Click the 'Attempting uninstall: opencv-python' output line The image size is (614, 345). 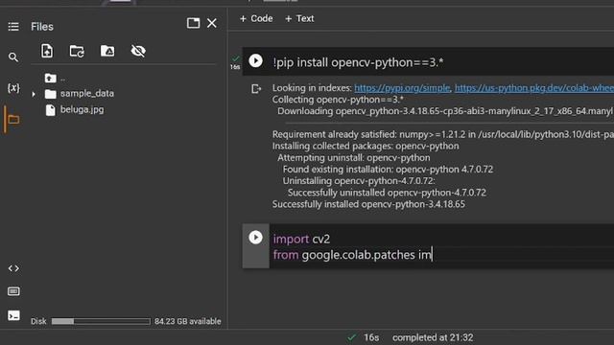click(x=354, y=157)
